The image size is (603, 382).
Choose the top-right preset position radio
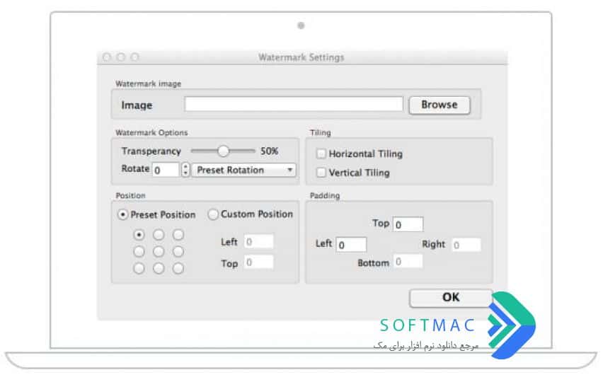pyautogui.click(x=178, y=234)
